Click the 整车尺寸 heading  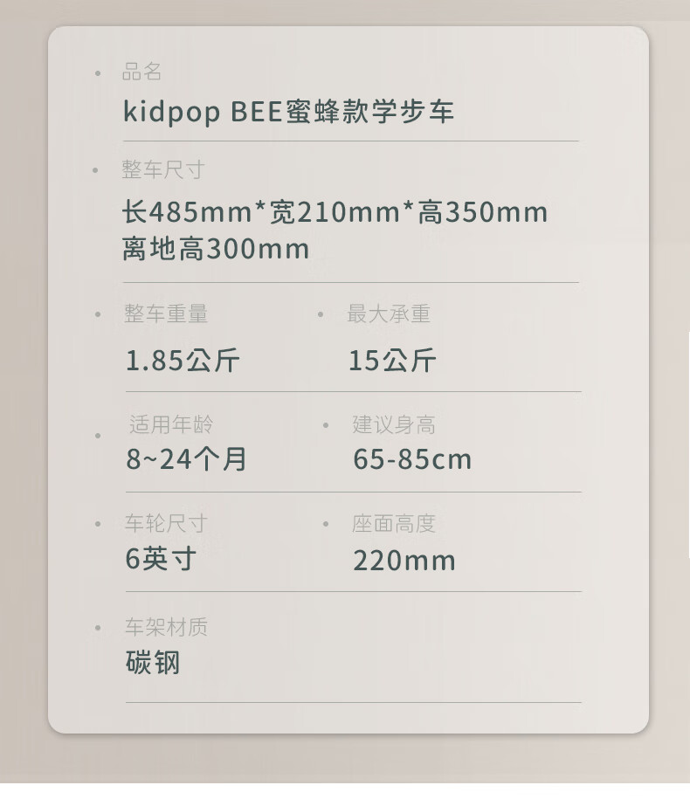coord(163,169)
